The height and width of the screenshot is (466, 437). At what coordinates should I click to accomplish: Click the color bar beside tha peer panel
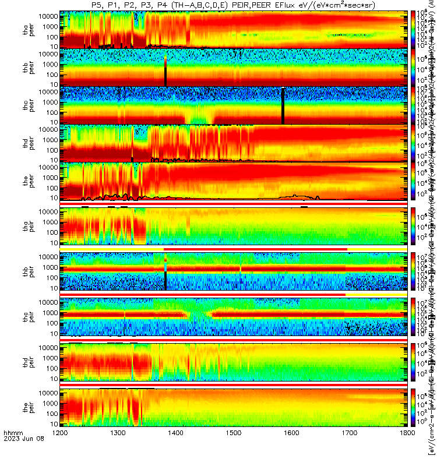[413, 30]
